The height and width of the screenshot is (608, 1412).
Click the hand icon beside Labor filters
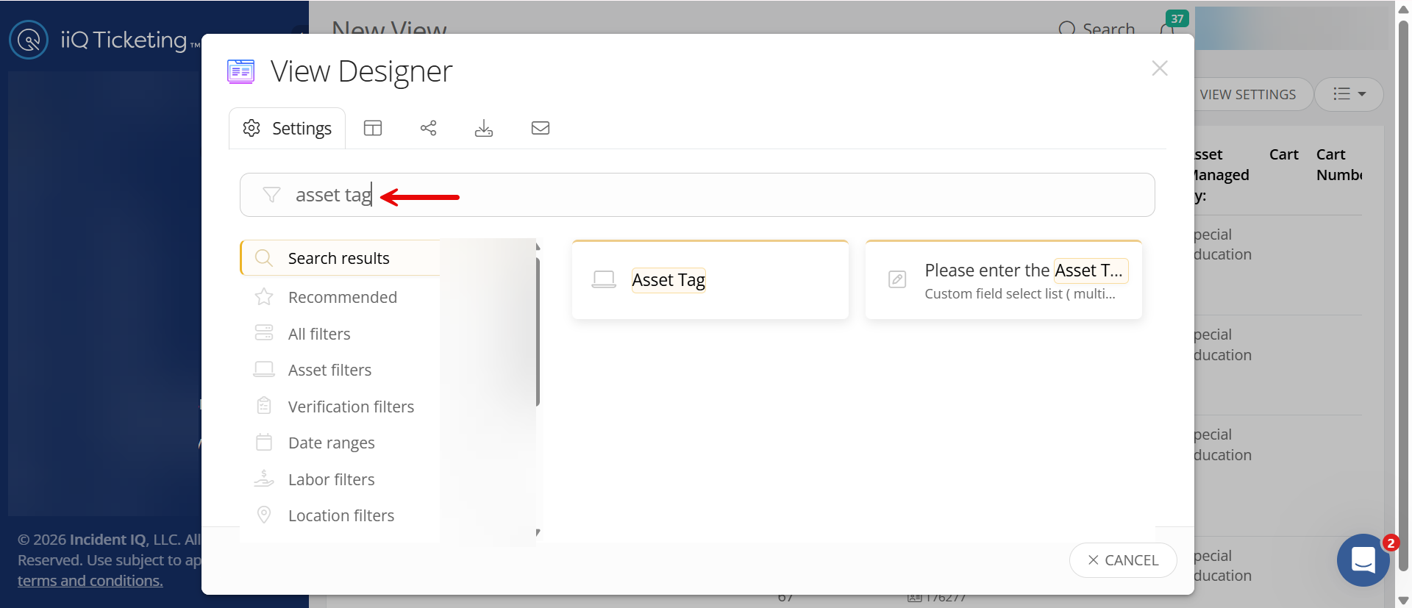point(264,479)
